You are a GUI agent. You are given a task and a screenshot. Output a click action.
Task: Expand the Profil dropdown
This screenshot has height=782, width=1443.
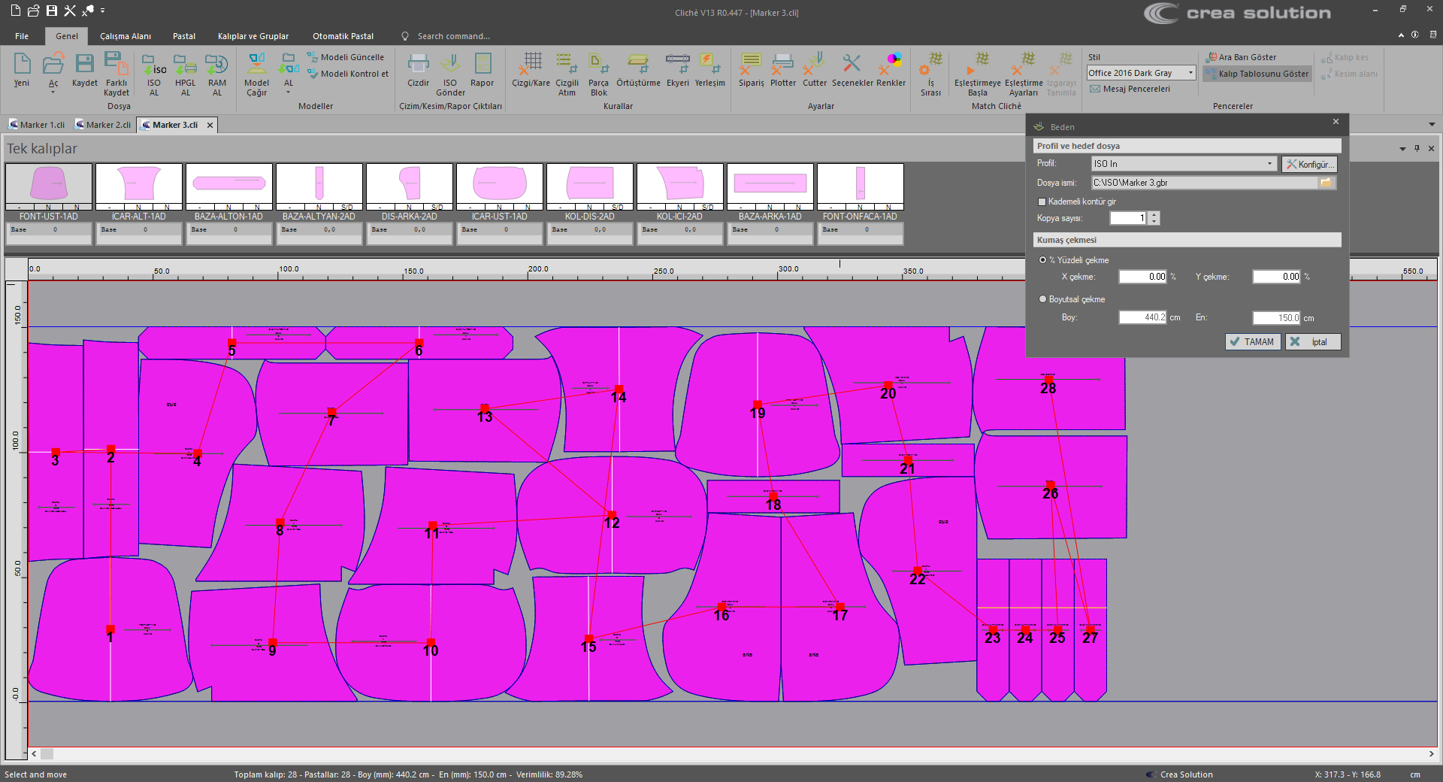(x=1269, y=164)
